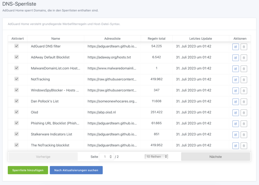Toggle the Phishing URL Blocklist checkbox
Image resolution: width=259 pixels, height=185 pixels.
[x=16, y=123]
